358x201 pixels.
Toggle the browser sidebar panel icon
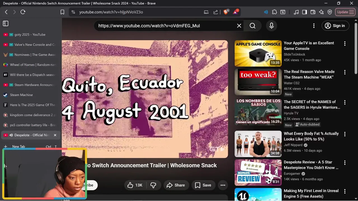(x=305, y=12)
